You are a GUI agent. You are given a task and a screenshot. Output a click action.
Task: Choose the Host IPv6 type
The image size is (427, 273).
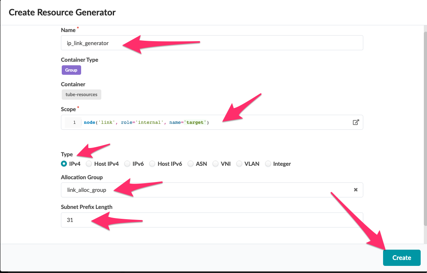click(x=152, y=163)
